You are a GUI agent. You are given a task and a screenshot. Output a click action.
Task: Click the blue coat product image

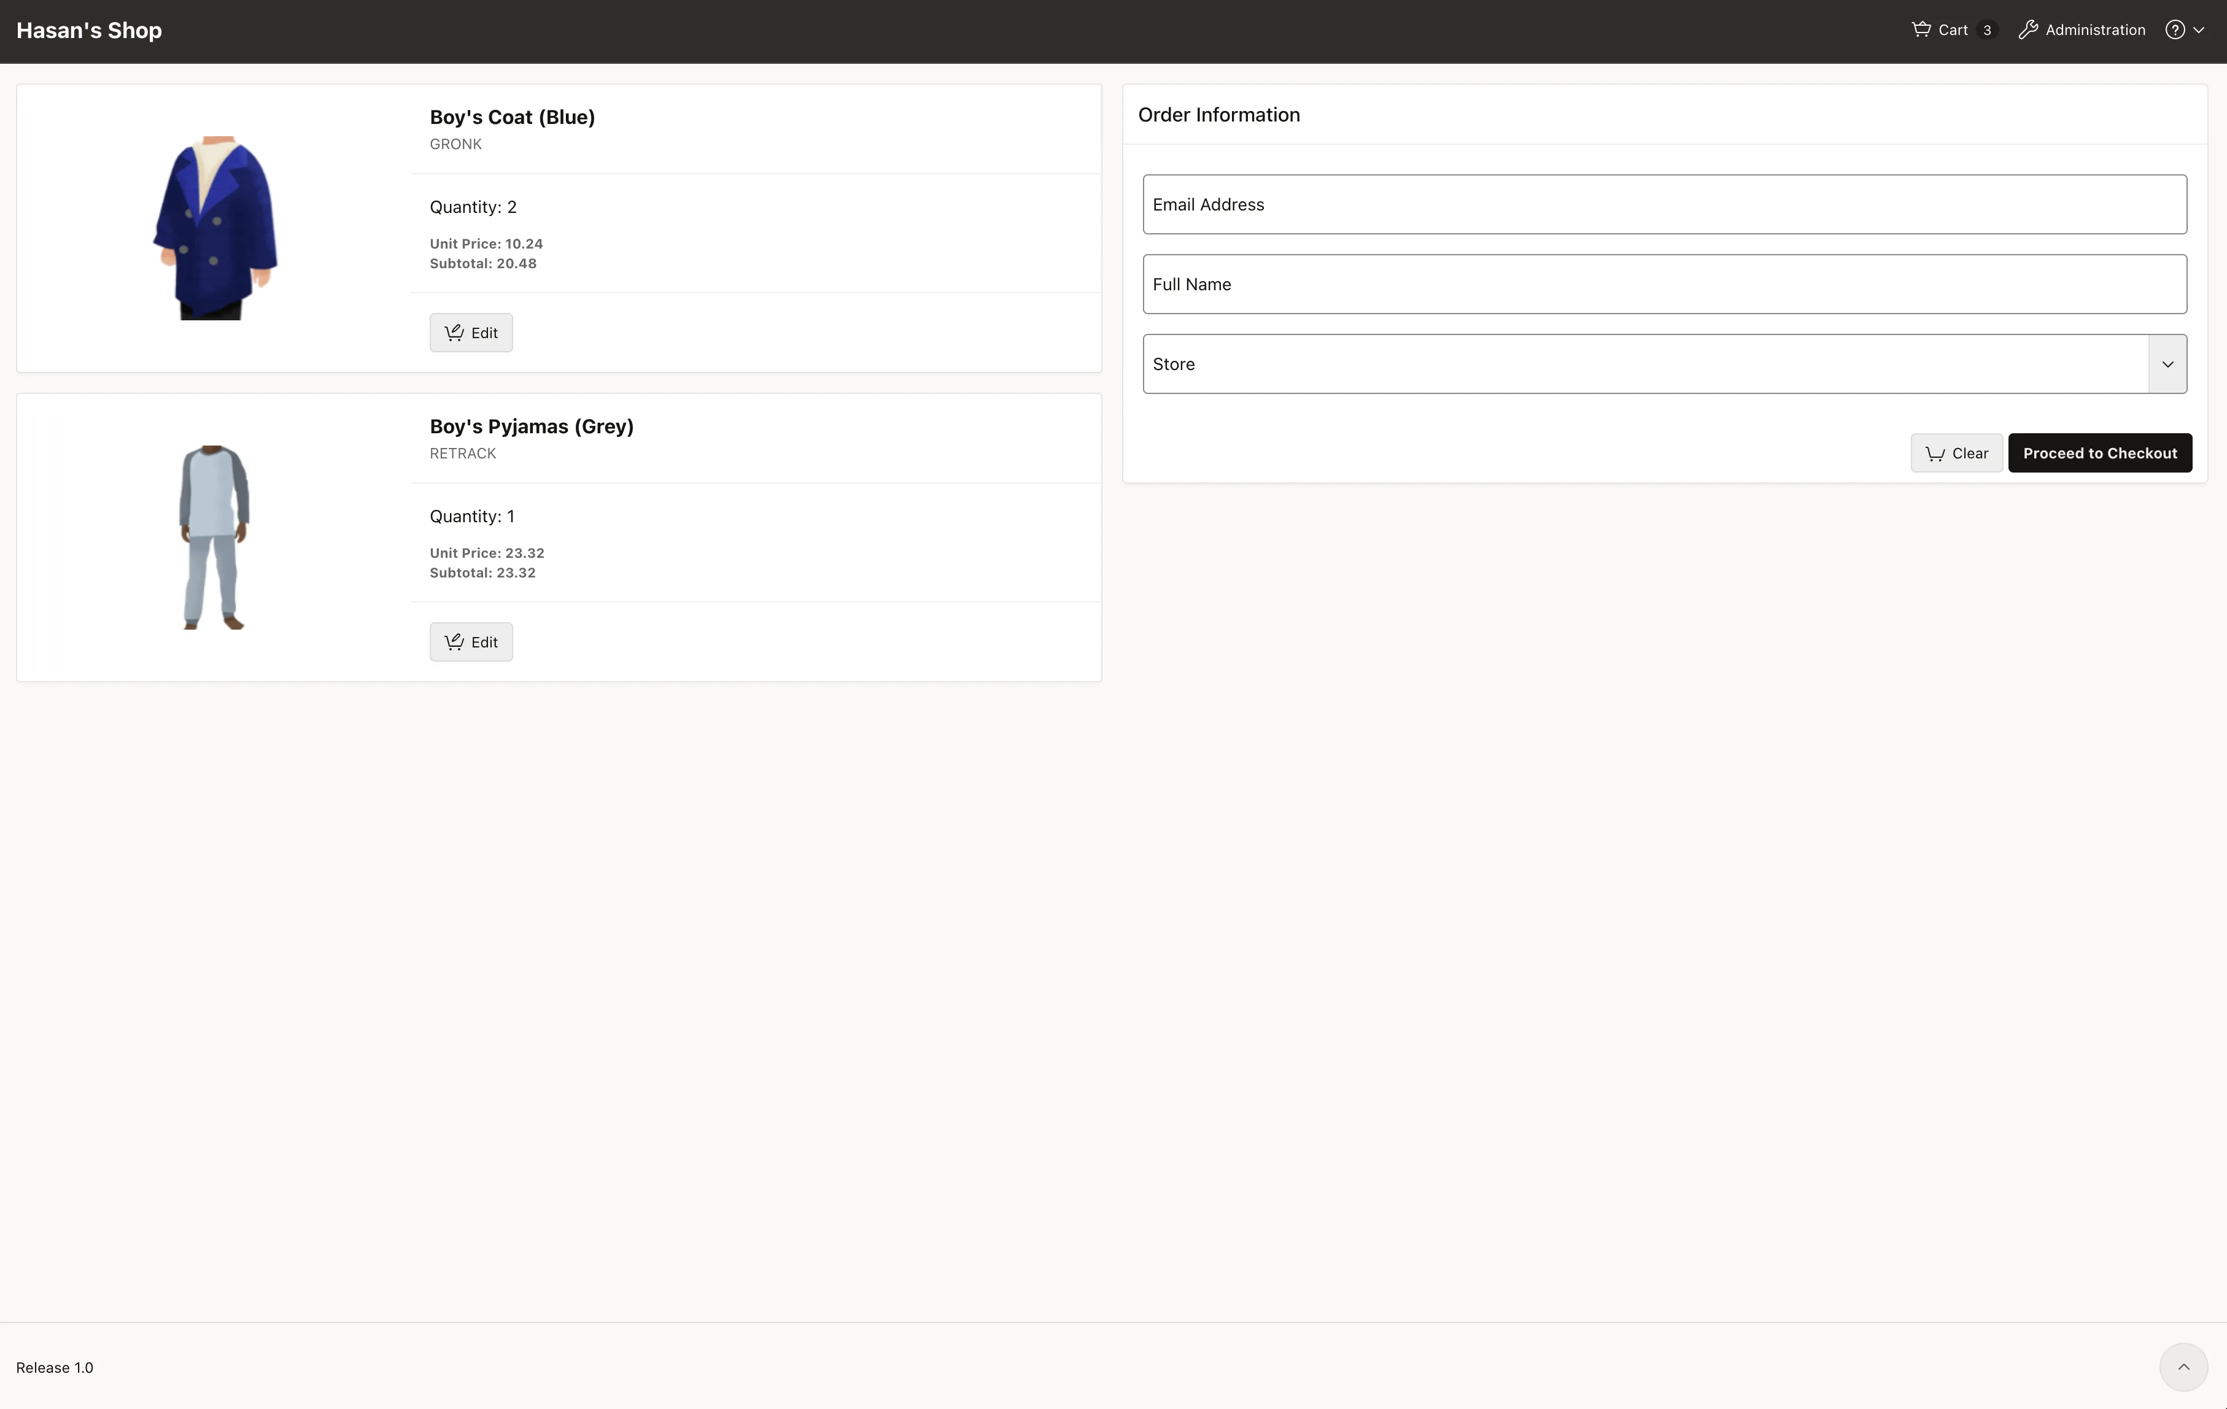point(215,228)
